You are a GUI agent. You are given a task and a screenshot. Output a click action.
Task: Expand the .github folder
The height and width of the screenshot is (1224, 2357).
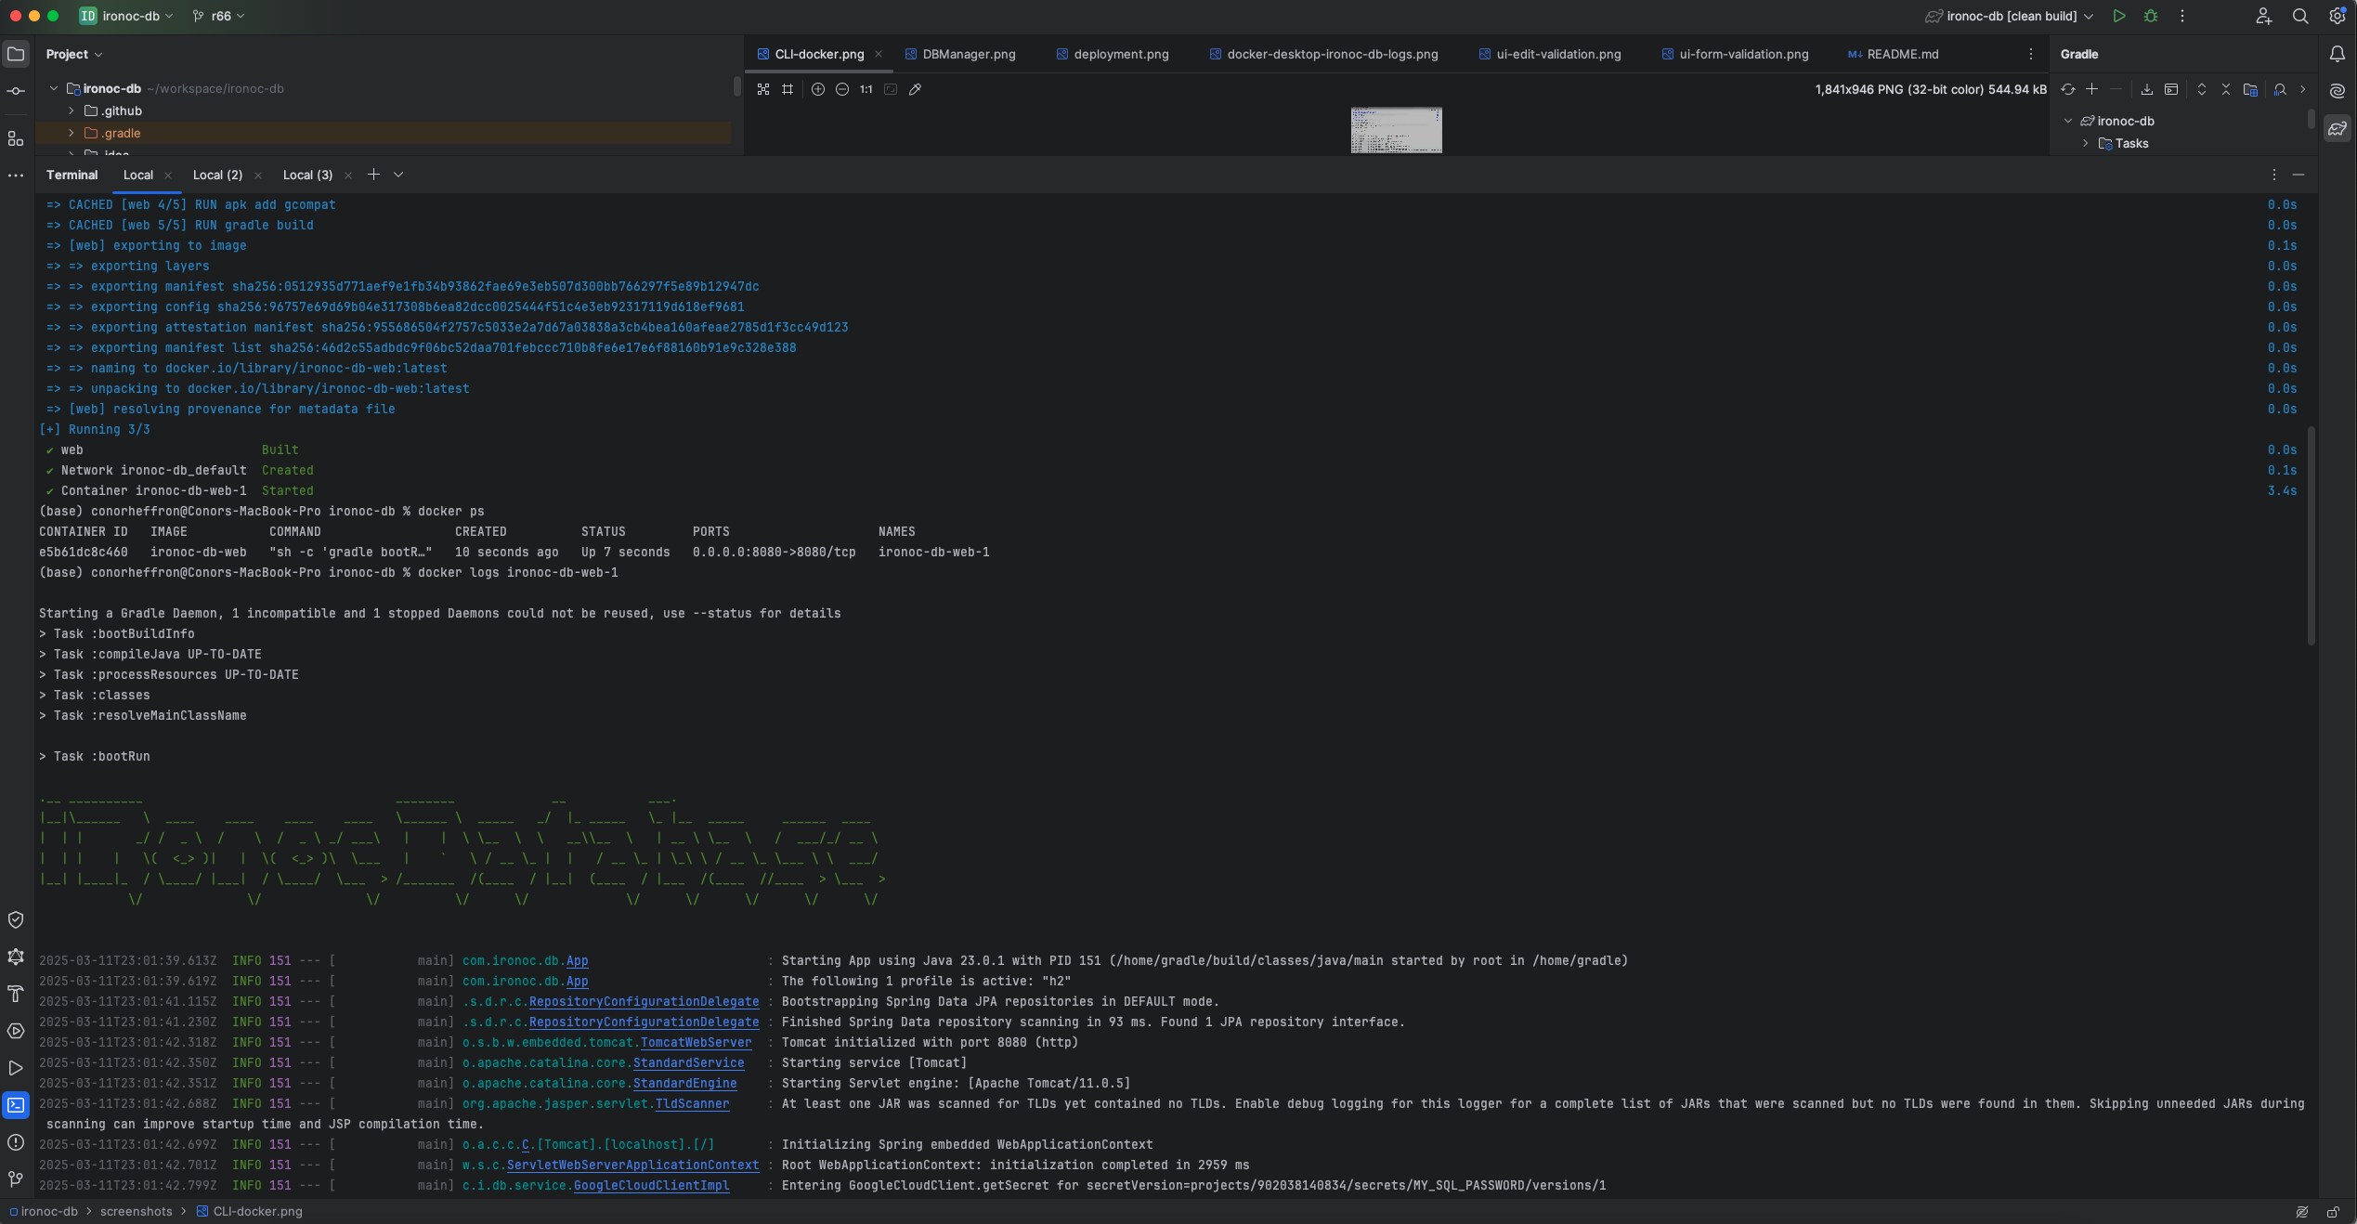72,111
